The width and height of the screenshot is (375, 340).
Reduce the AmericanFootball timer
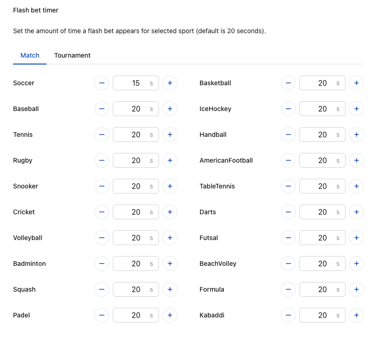tap(288, 160)
